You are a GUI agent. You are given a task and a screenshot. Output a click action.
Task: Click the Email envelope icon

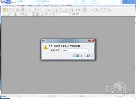coord(18,9)
